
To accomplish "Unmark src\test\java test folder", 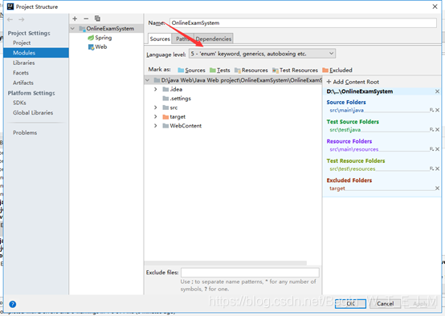I will [437, 129].
